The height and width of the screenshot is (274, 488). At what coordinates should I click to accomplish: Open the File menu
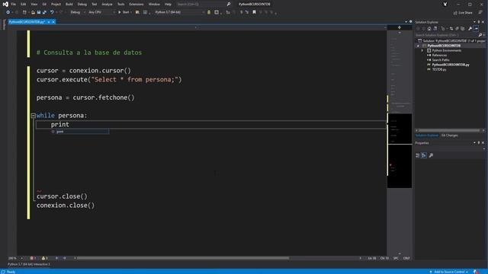(x=14, y=5)
